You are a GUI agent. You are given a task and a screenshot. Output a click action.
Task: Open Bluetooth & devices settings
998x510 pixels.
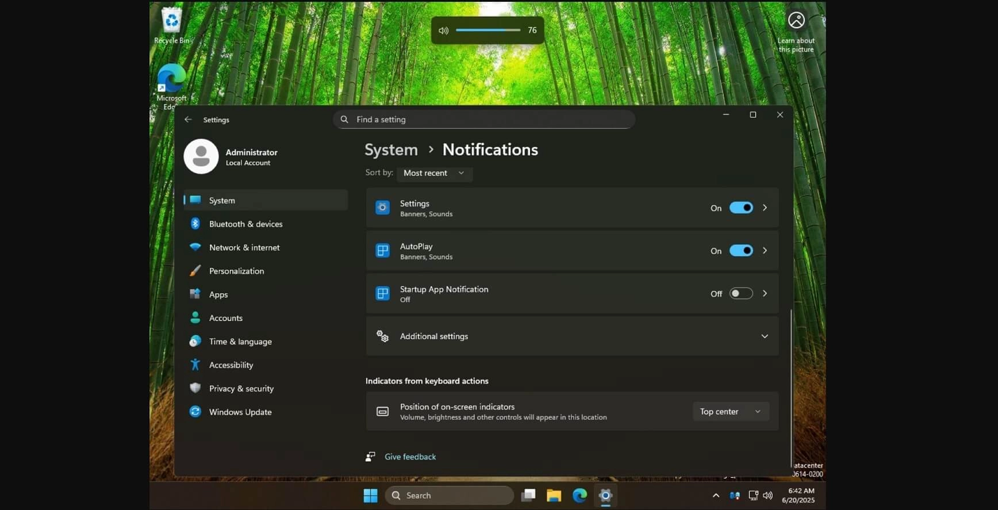pyautogui.click(x=266, y=224)
